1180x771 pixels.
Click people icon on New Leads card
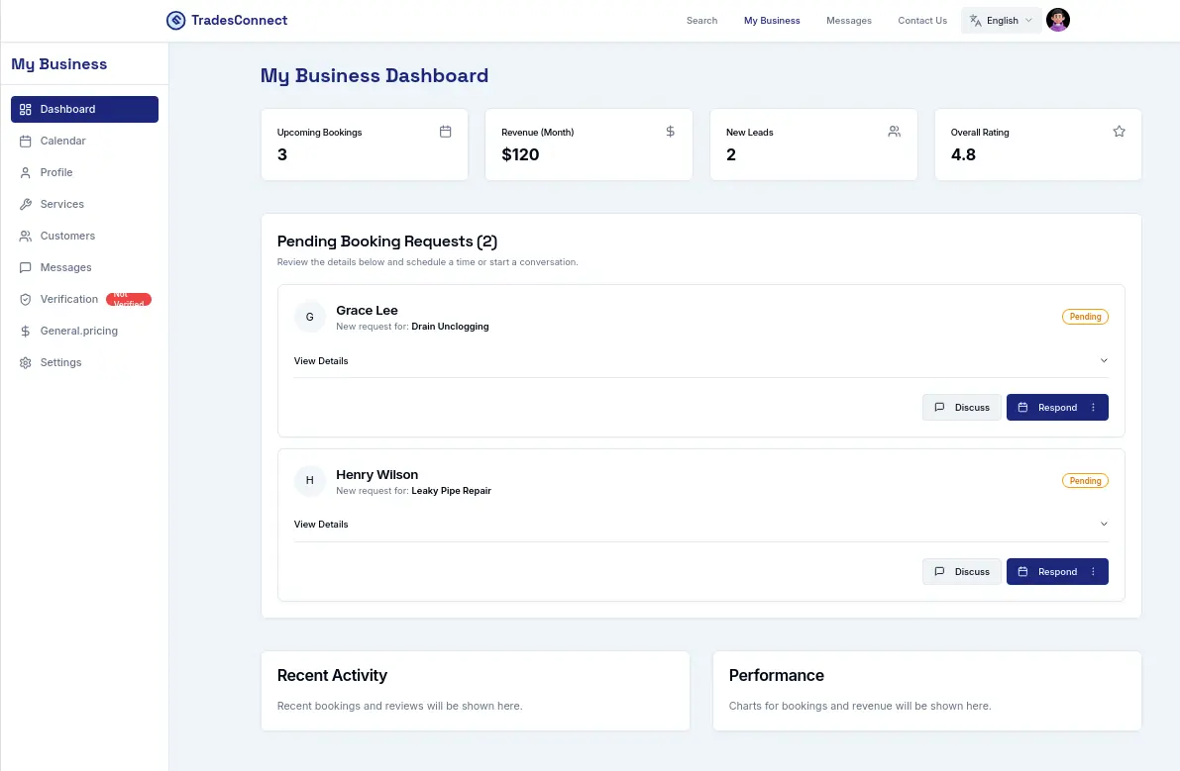point(895,132)
